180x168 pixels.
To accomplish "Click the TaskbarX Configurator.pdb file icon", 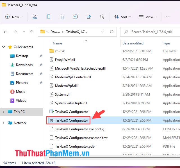I will 52,146.
